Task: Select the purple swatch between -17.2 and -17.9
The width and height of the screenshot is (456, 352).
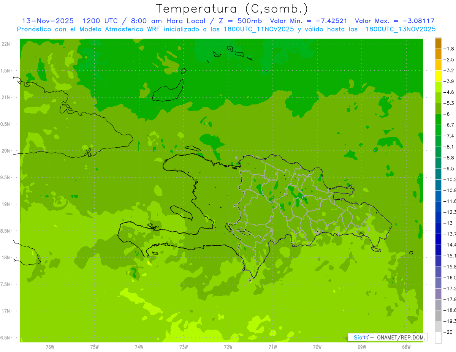Action: coord(438,294)
